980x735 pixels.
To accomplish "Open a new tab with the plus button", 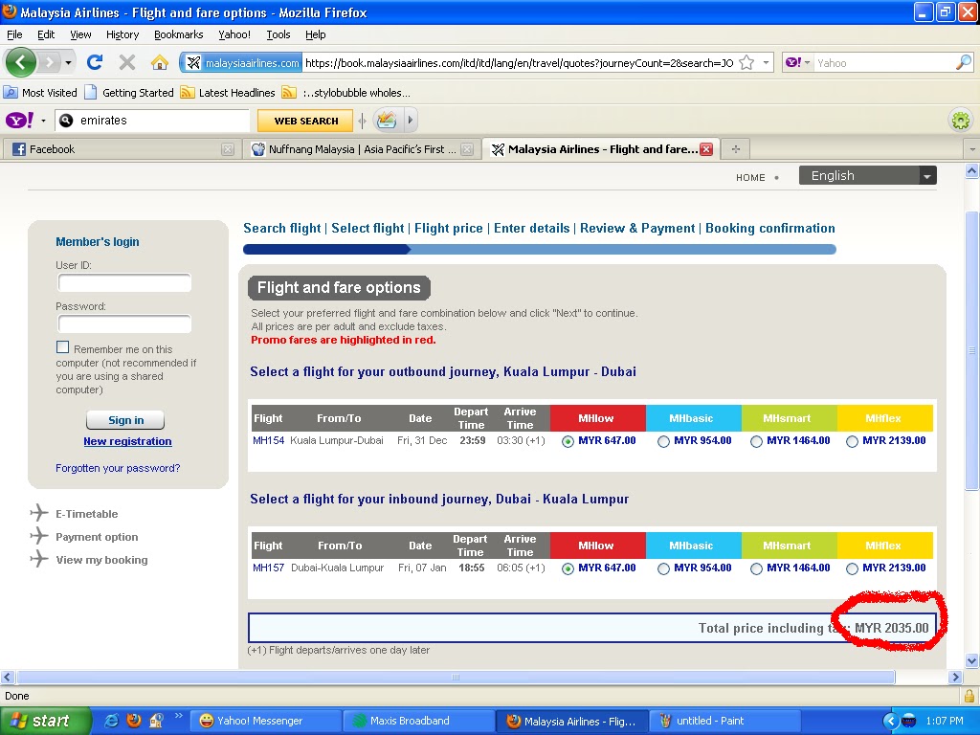I will (x=736, y=149).
